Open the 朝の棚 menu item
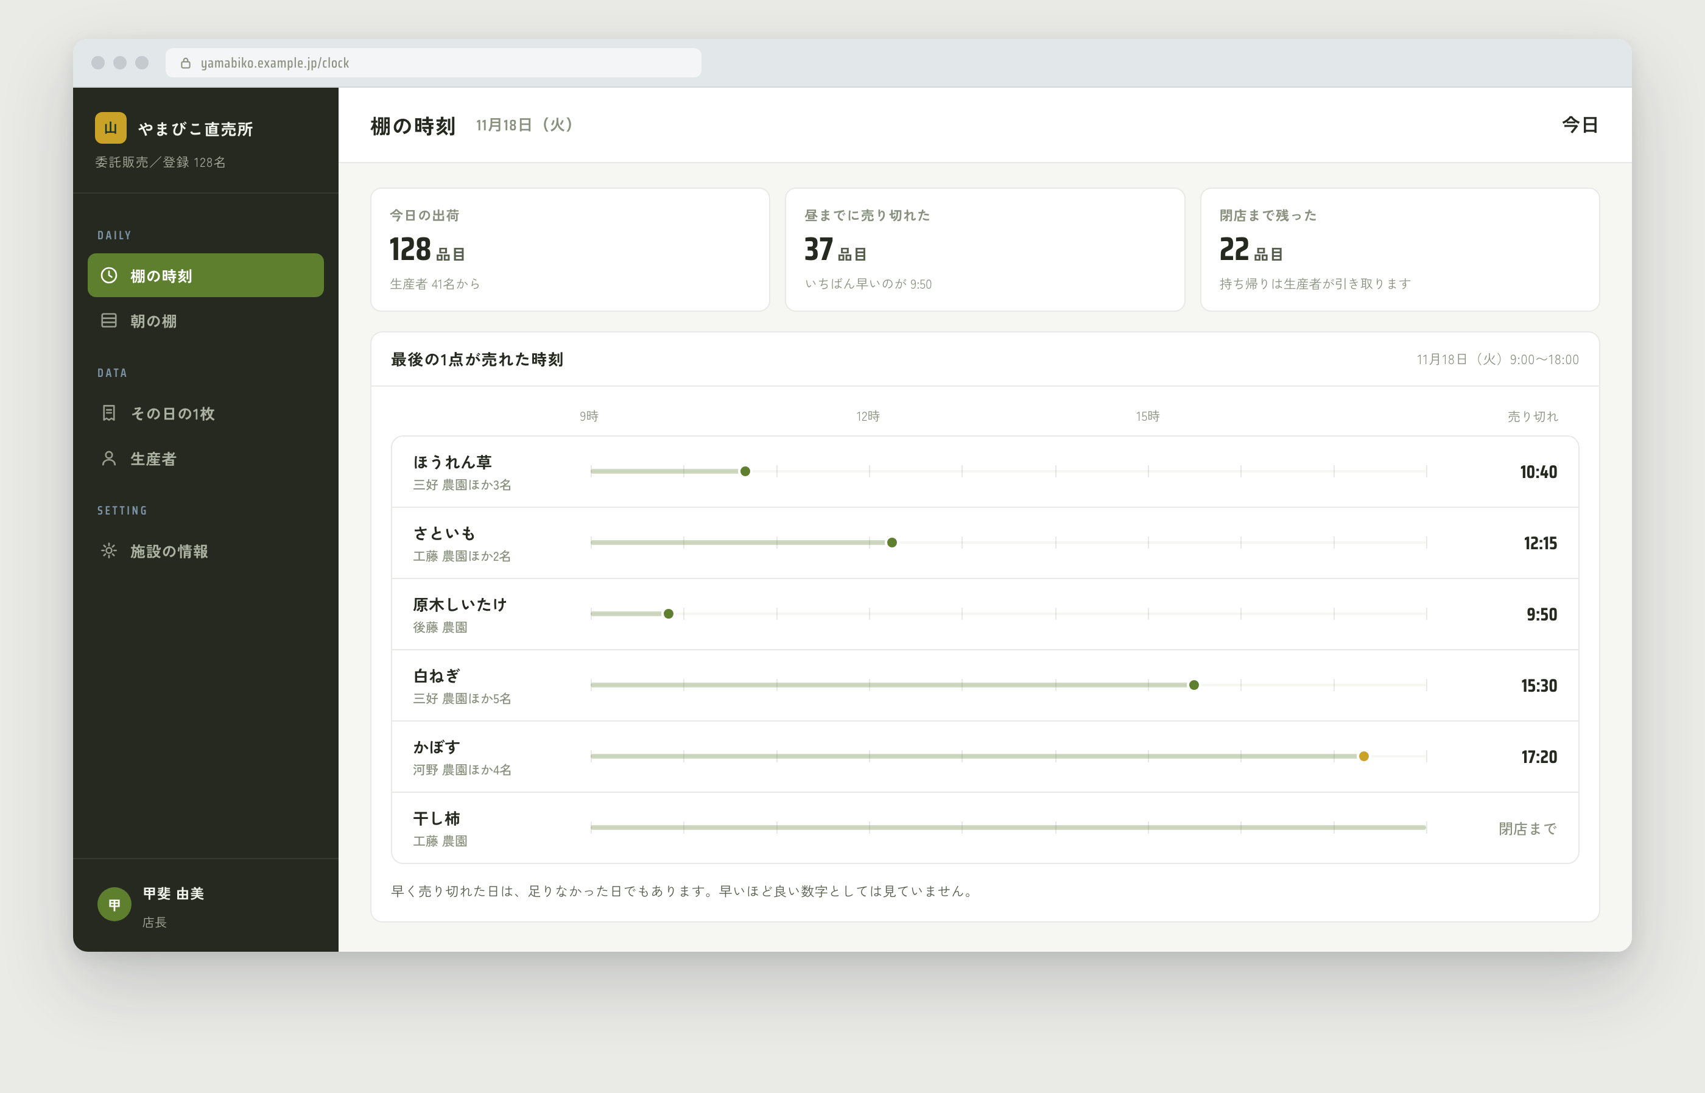This screenshot has height=1093, width=1705. (x=206, y=321)
